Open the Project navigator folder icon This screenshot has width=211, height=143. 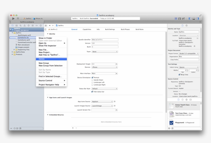[13, 25]
